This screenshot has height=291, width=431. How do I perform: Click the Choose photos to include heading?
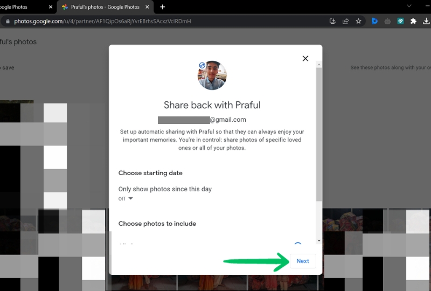157,224
